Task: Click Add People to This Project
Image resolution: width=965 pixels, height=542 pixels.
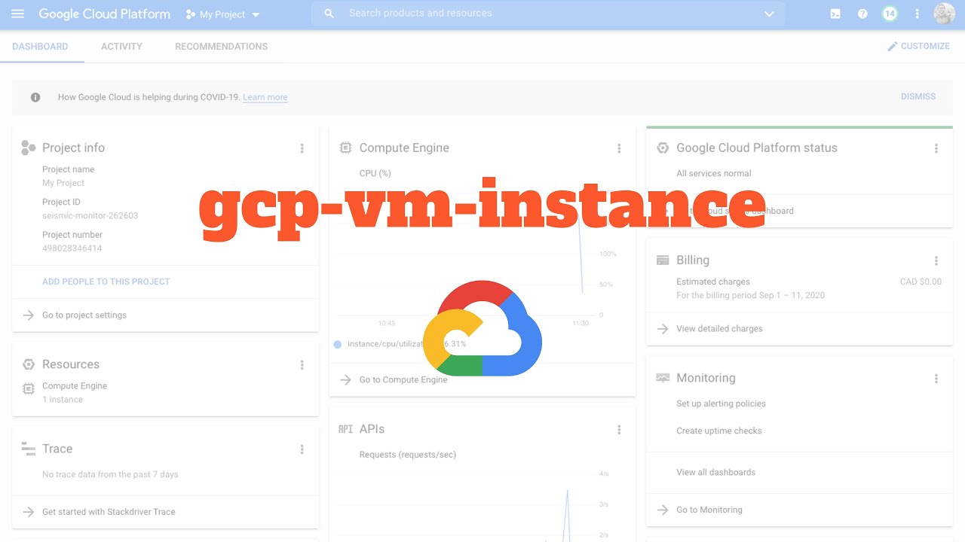Action: point(106,282)
